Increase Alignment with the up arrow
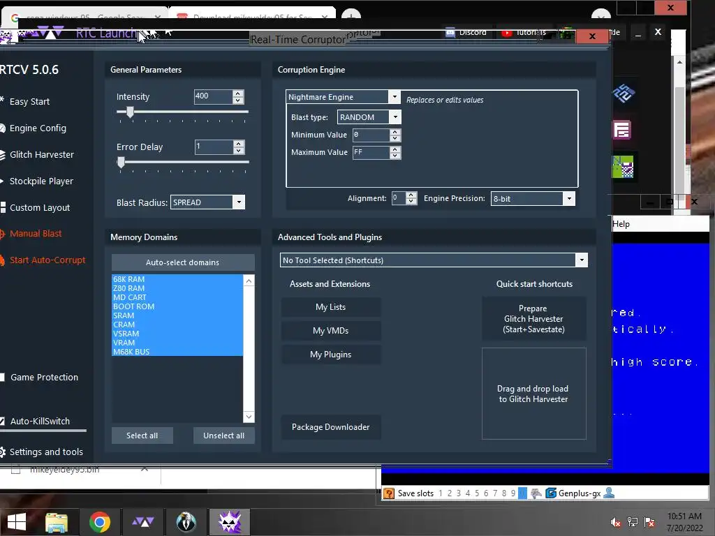Screen dimensions: 715x536 [411, 195]
